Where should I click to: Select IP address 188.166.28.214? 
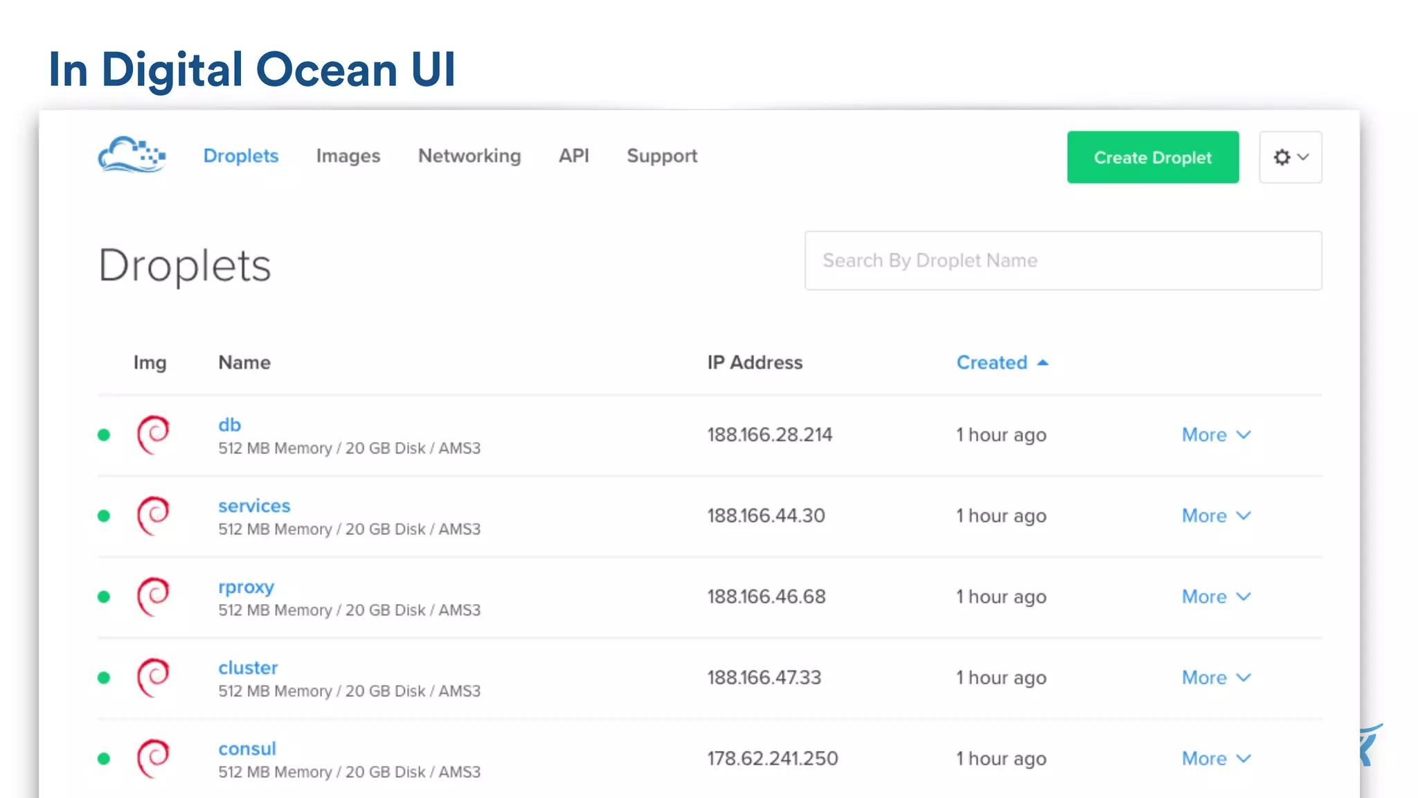click(770, 435)
